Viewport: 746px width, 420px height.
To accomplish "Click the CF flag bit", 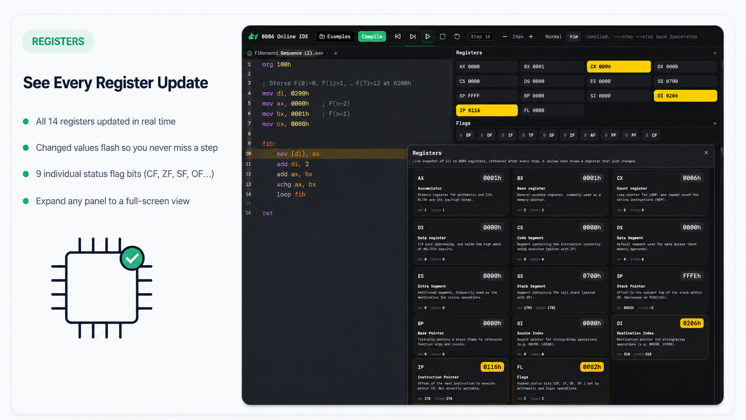I will (x=651, y=135).
